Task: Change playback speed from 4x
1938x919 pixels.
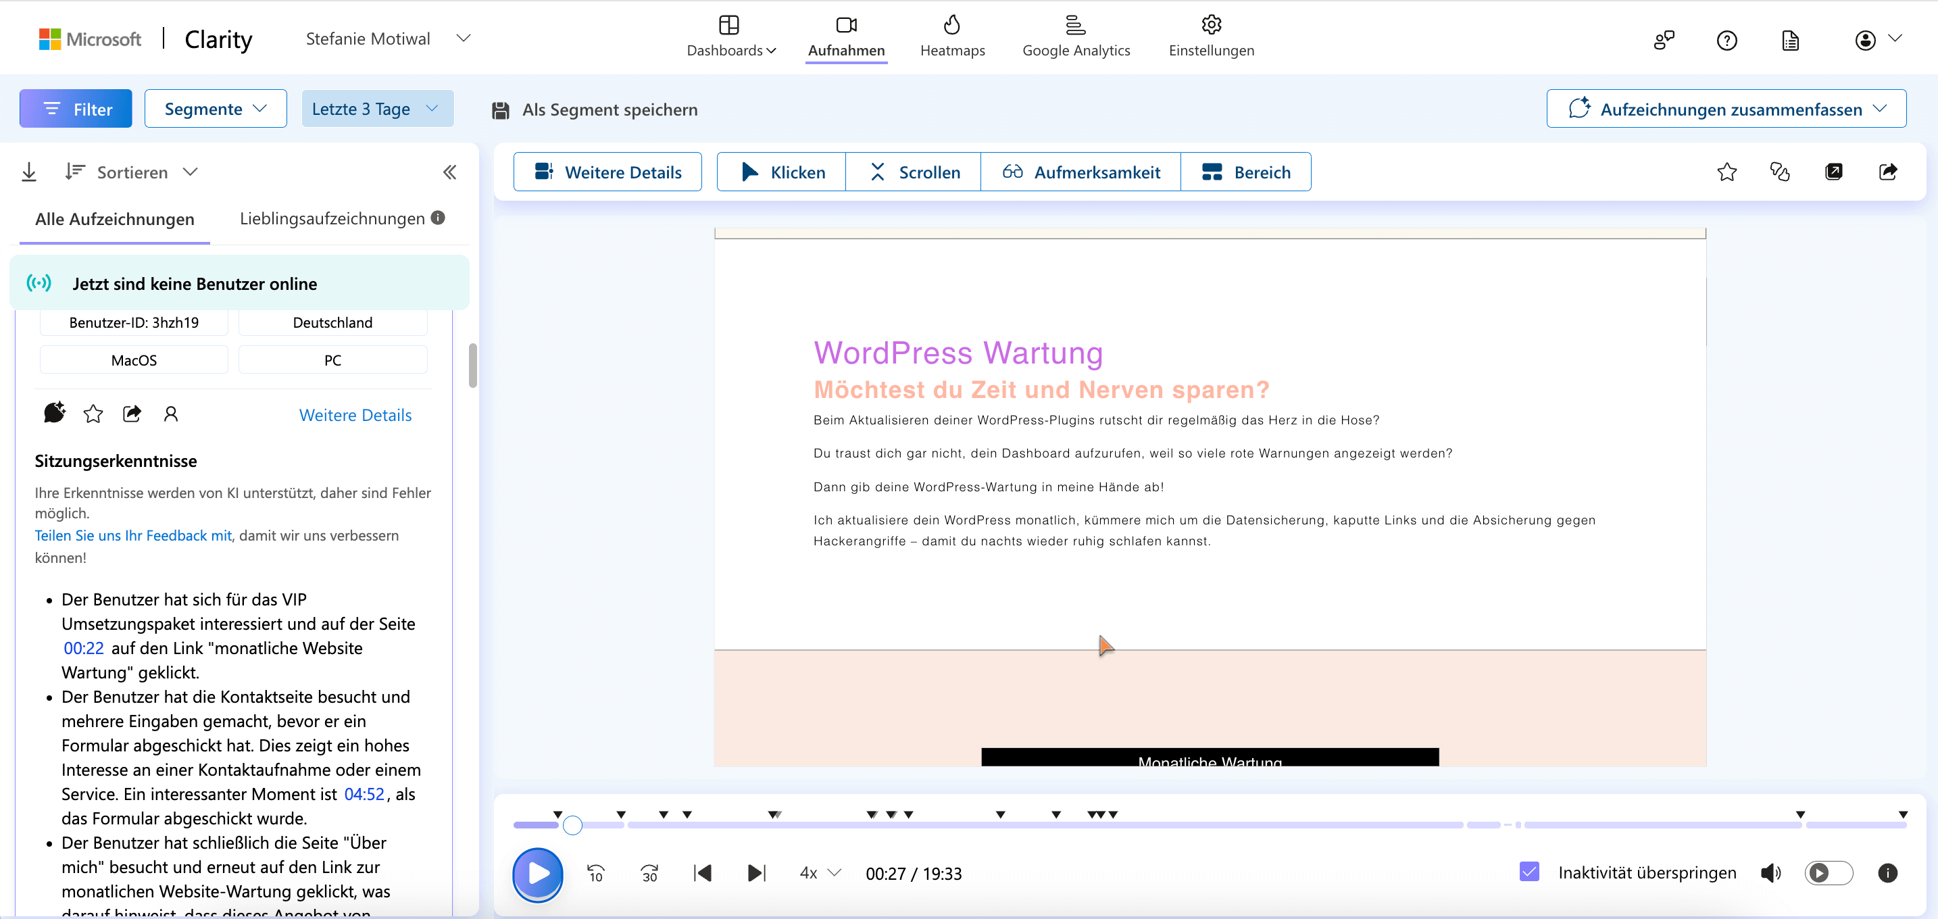Action: 819,872
